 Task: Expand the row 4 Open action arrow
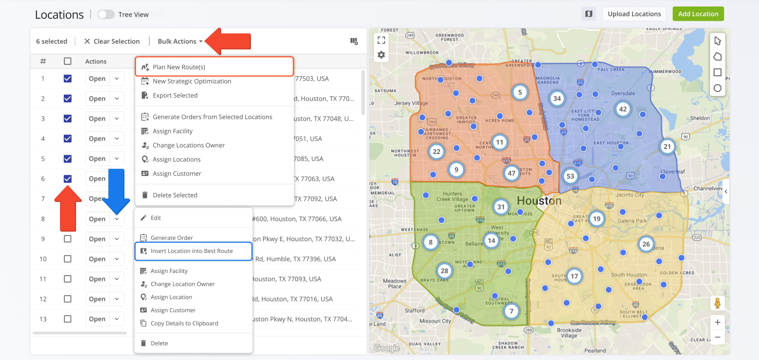click(x=117, y=139)
